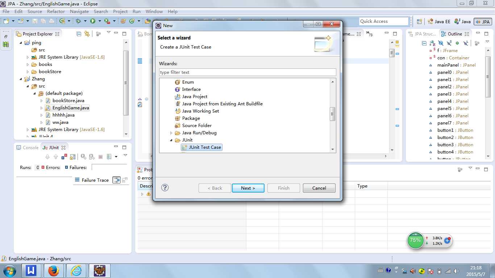Click the wizard type filter text field
The height and width of the screenshot is (278, 495).
pos(247,72)
